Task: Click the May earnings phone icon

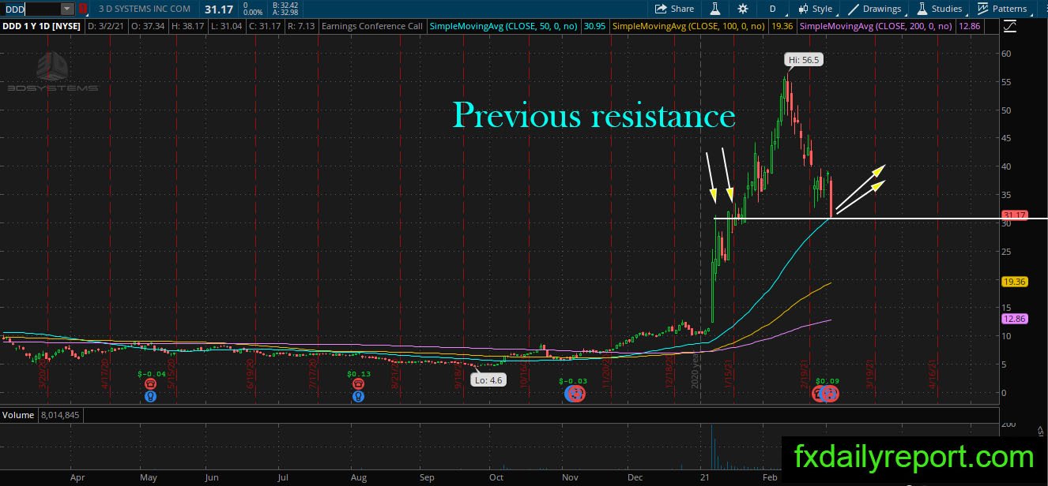Action: point(150,383)
